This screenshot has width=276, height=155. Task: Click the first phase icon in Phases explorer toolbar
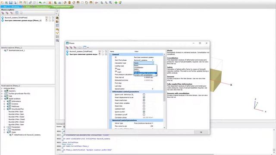click(x=3, y=13)
